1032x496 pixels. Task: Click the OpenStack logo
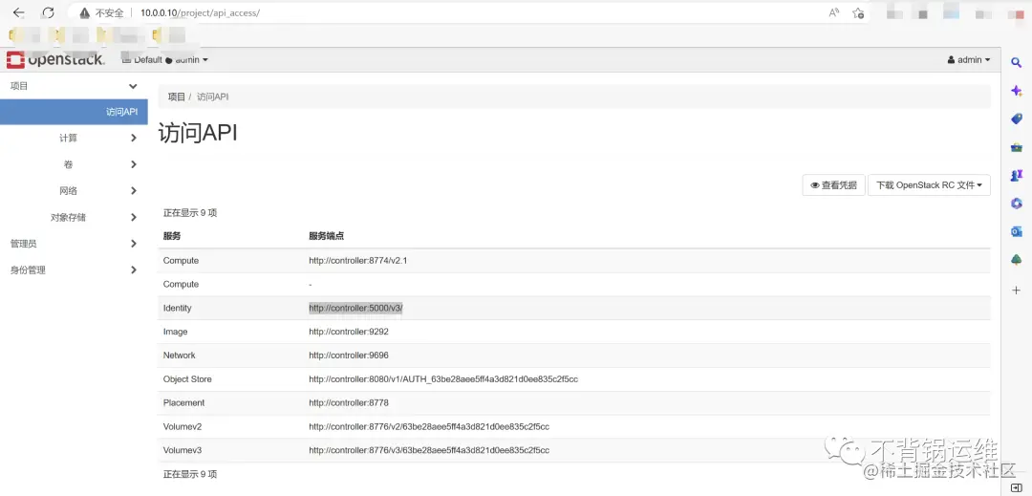coord(55,60)
